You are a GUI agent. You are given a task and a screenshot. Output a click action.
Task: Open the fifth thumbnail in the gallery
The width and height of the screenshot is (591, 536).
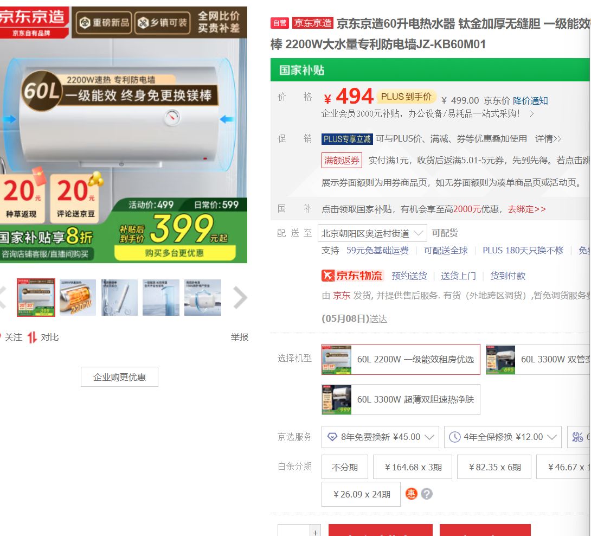203,297
